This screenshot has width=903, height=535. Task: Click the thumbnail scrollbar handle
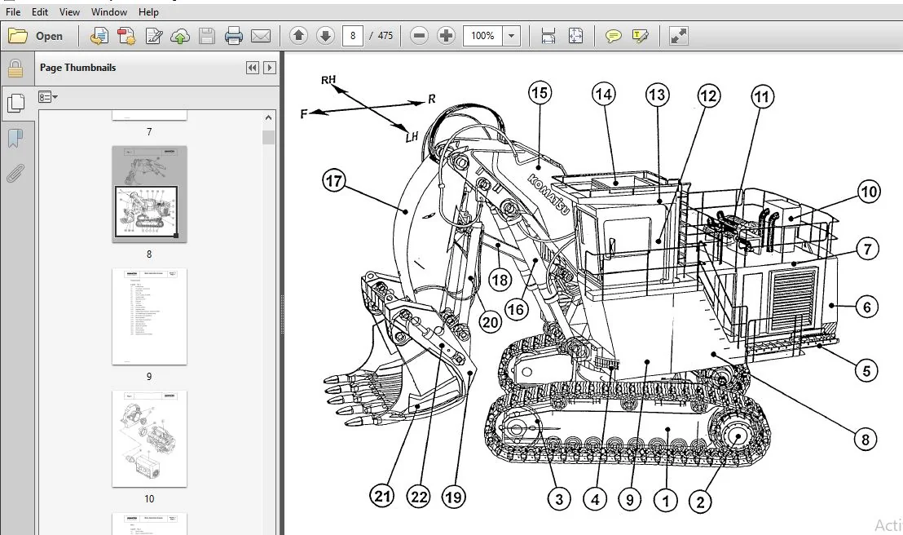coord(268,137)
